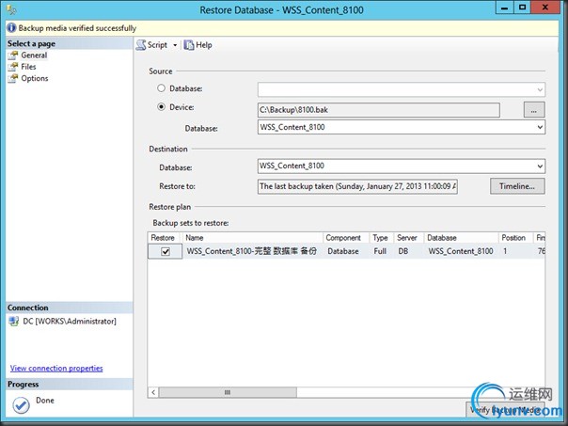Open View connection properties link

pyautogui.click(x=56, y=368)
